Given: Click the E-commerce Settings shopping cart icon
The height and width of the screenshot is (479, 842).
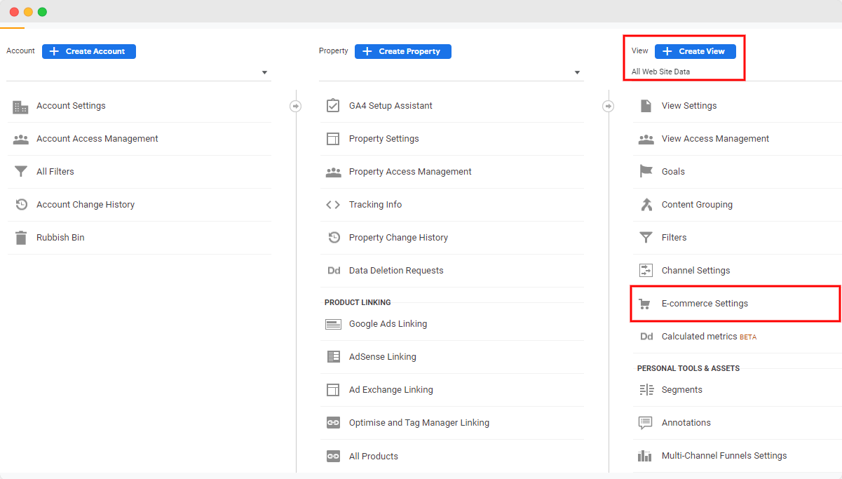Looking at the screenshot, I should click(645, 304).
